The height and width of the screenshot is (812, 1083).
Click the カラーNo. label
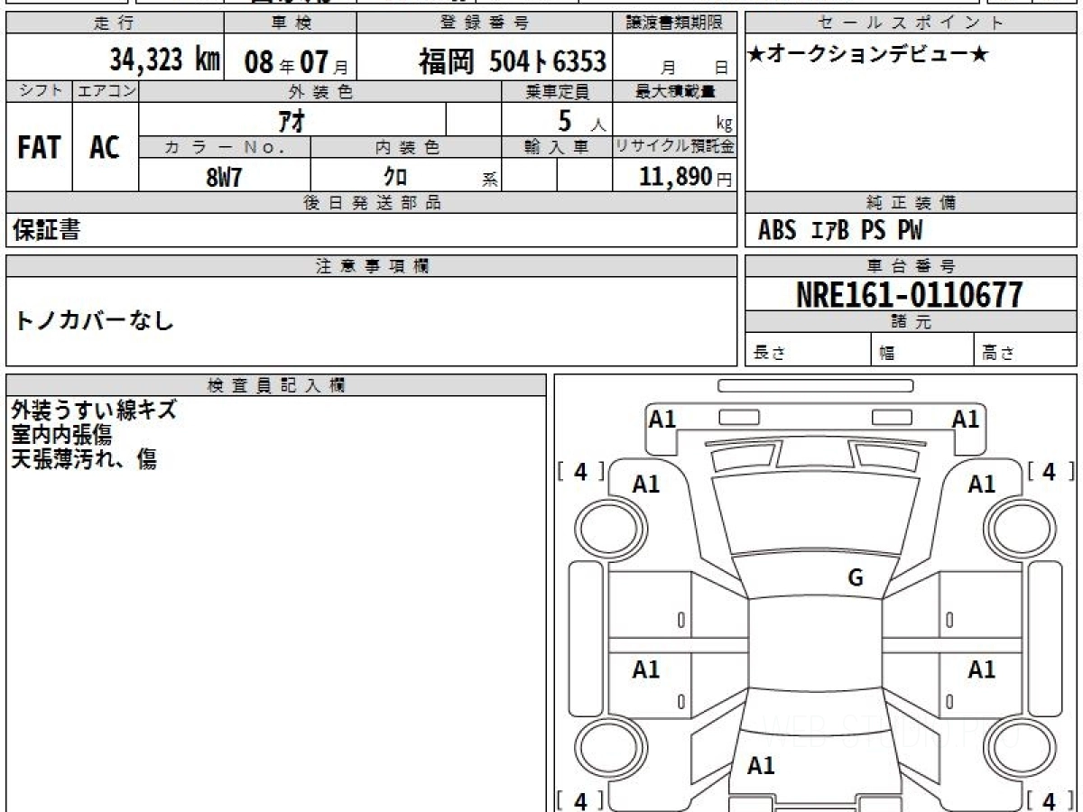click(x=225, y=147)
